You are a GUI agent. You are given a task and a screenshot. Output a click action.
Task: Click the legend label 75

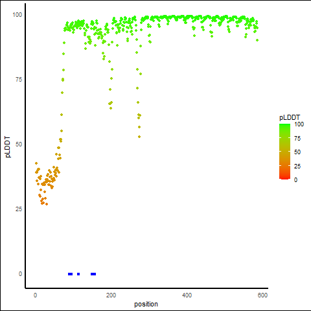click(297, 139)
